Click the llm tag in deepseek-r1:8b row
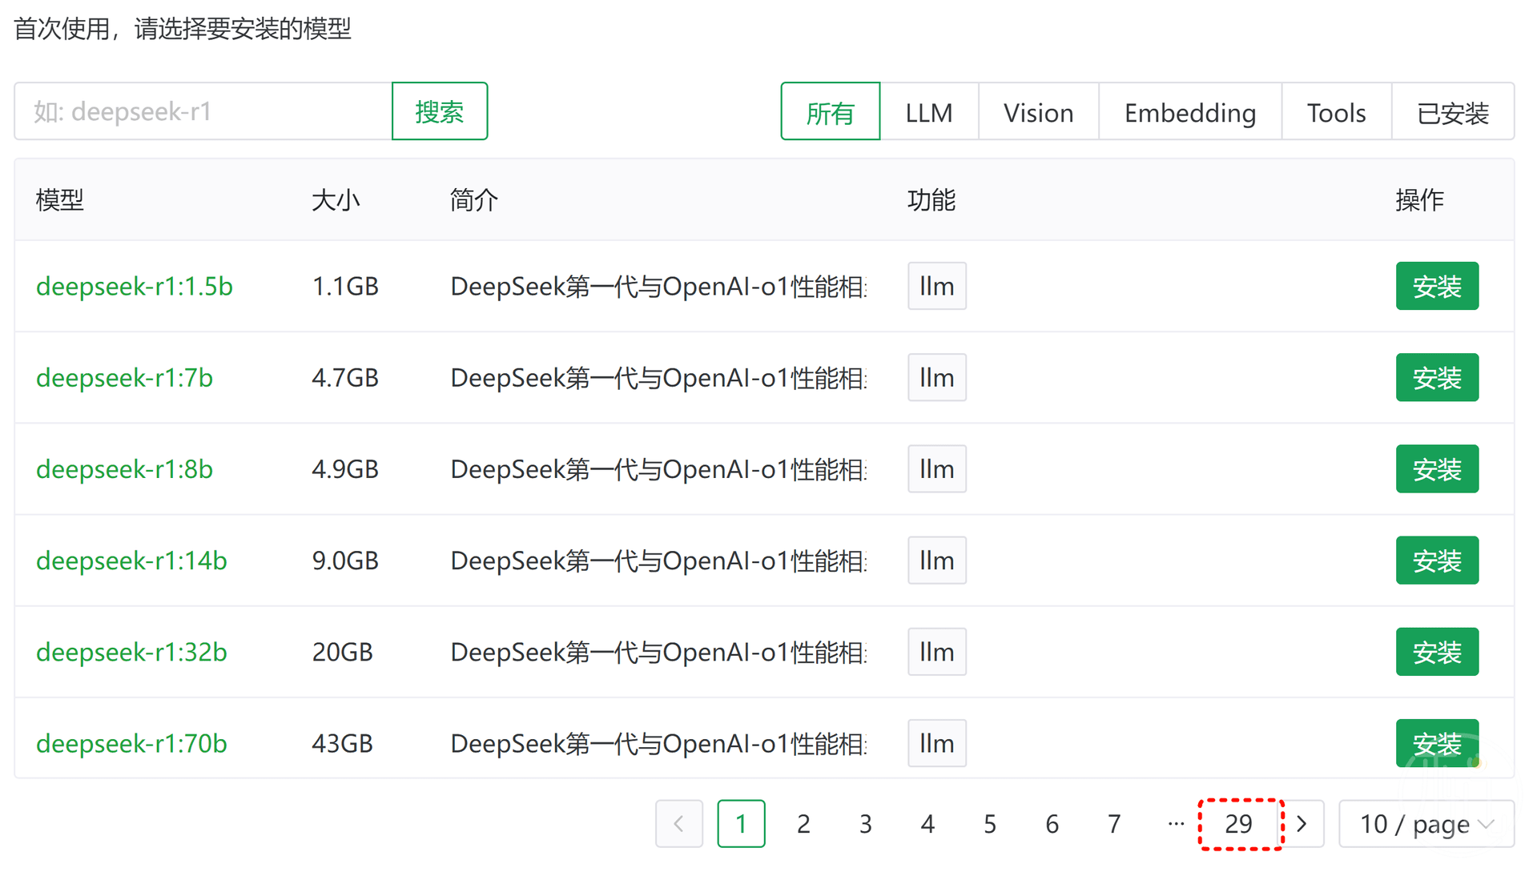This screenshot has height=872, width=1537. coord(937,468)
